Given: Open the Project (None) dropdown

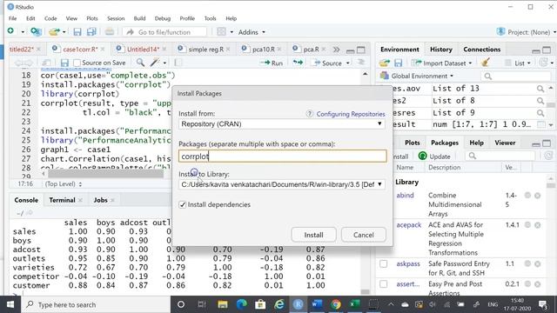Looking at the screenshot, I should pos(527,32).
